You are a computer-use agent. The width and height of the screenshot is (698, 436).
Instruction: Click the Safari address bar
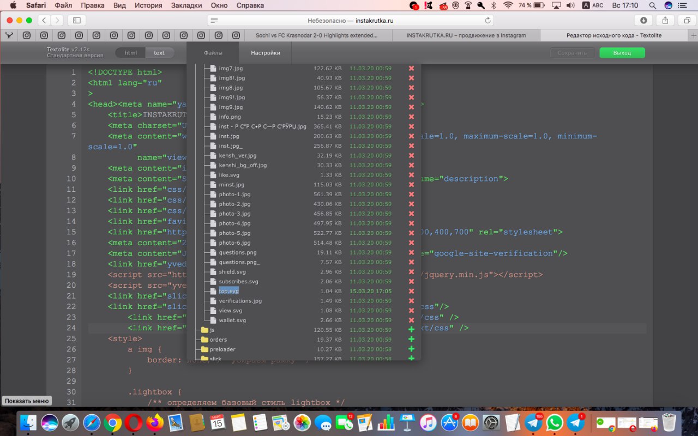(350, 20)
